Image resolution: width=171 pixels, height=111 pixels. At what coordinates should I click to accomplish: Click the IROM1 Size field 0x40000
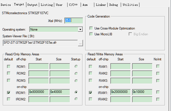coord(60,92)
